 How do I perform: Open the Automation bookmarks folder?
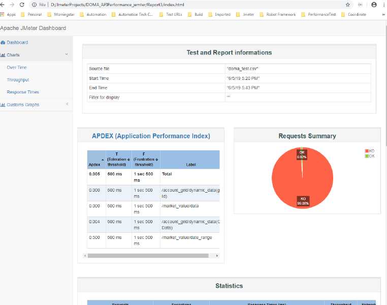pos(93,14)
